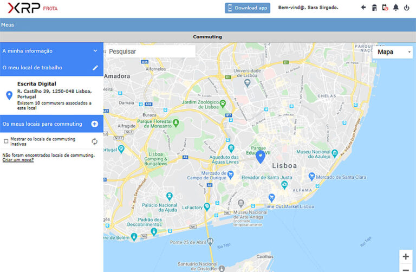Click the Ponte 25 de Abril marker

coord(210,242)
